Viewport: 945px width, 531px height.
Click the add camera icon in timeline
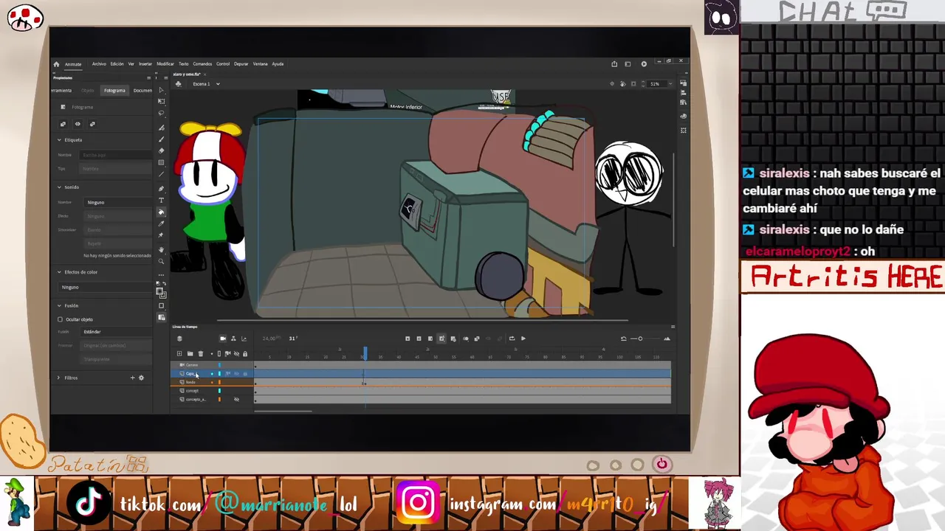223,339
